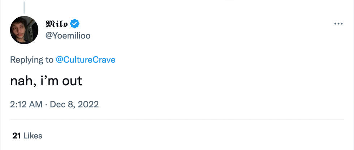Click the word "i'm" in the tweet
The image size is (354, 150).
click(x=48, y=81)
